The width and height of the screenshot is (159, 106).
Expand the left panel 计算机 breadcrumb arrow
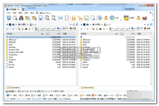click(28, 25)
